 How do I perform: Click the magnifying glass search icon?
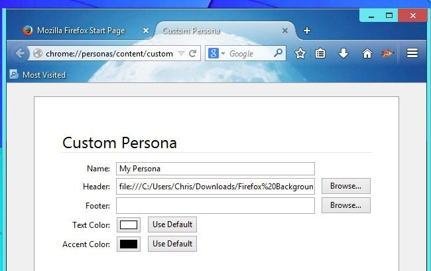point(278,52)
